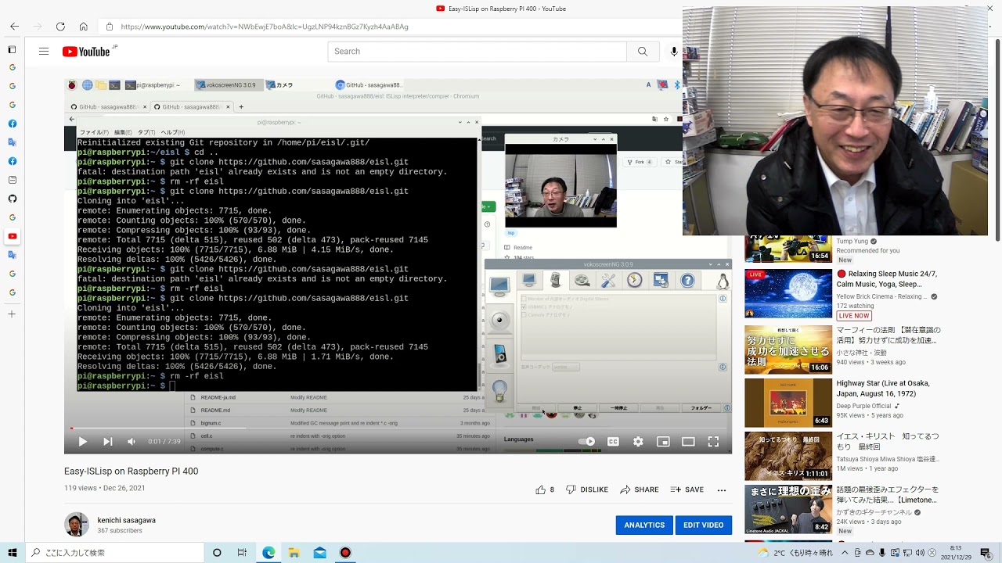Open Edge tab actions menu icon

coord(12,49)
